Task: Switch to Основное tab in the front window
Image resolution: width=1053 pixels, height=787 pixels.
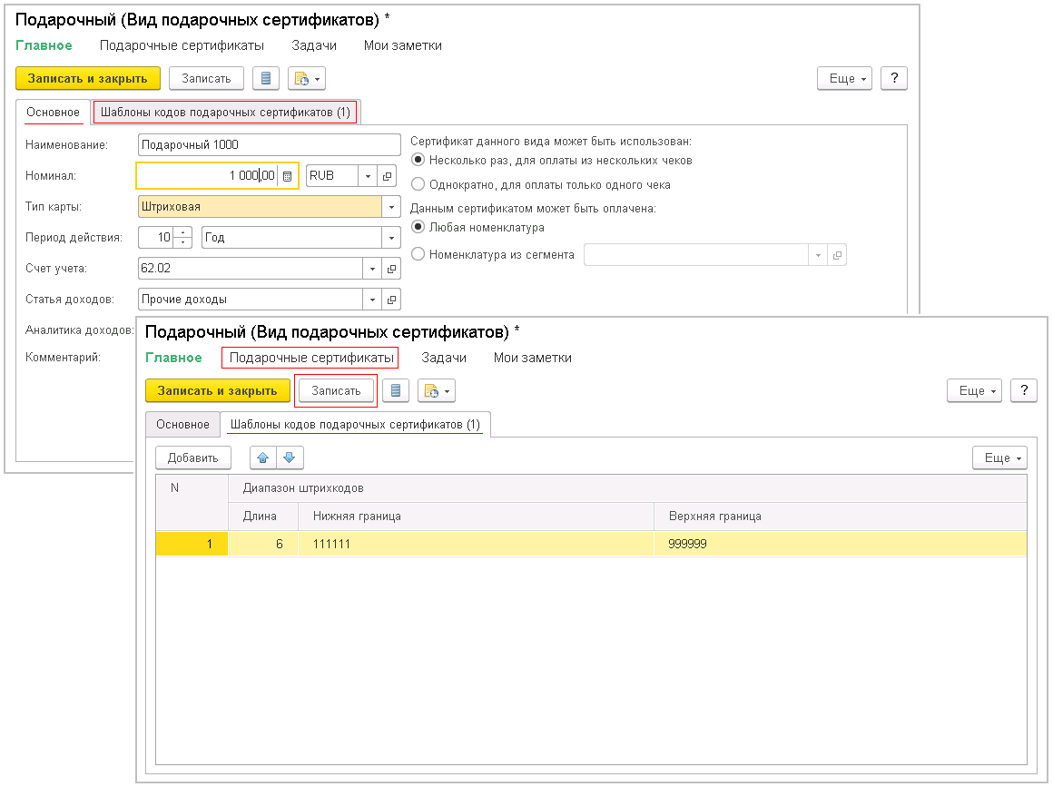Action: (x=182, y=425)
